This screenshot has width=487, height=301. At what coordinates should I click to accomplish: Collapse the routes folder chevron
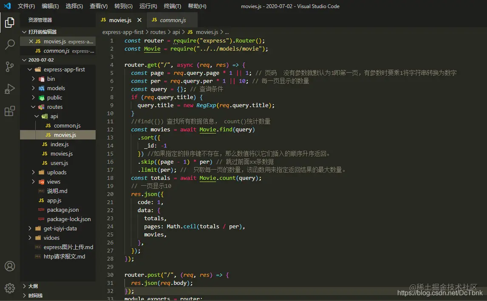33,107
